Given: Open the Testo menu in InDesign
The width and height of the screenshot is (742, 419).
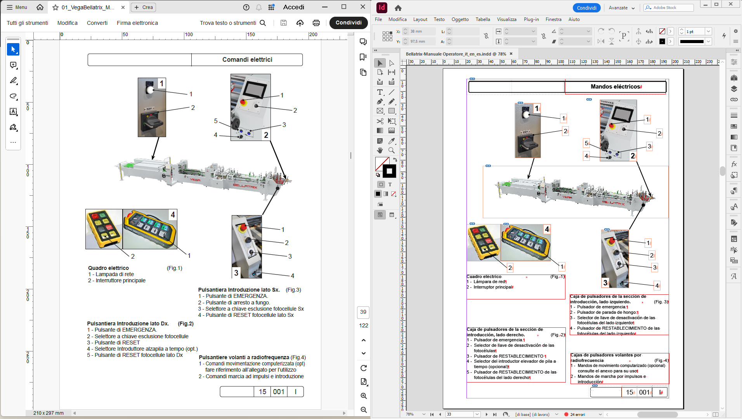Looking at the screenshot, I should [439, 19].
